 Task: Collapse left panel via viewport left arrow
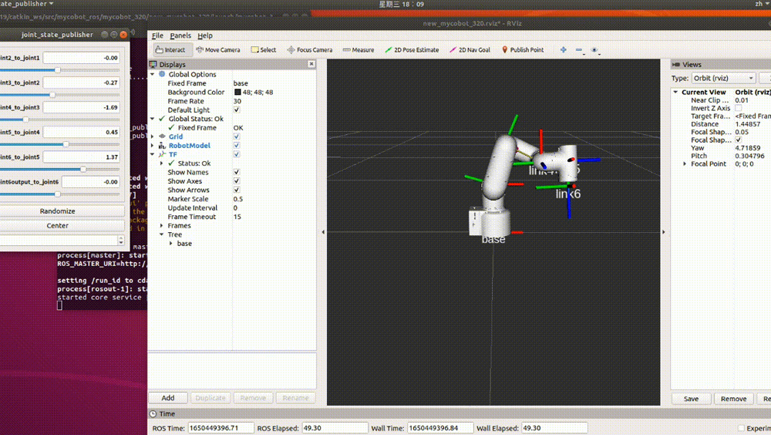(323, 232)
